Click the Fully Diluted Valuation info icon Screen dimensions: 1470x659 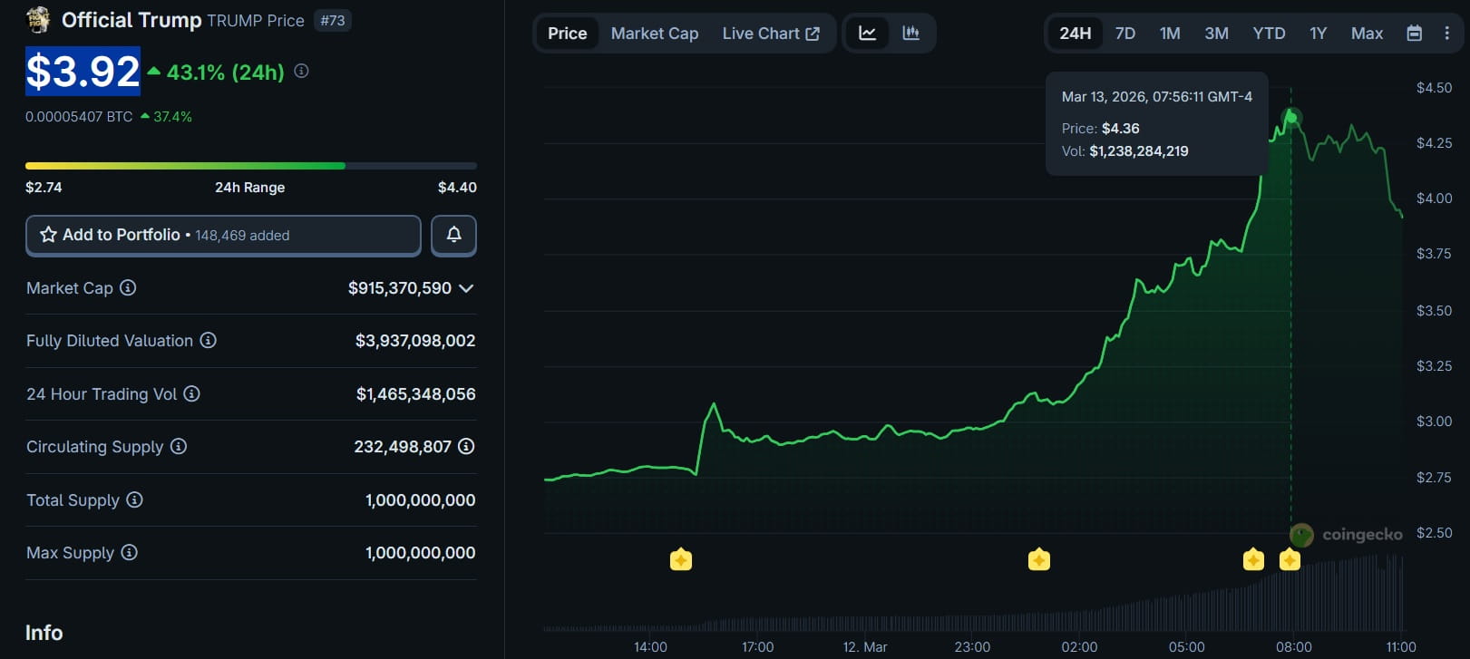(209, 341)
